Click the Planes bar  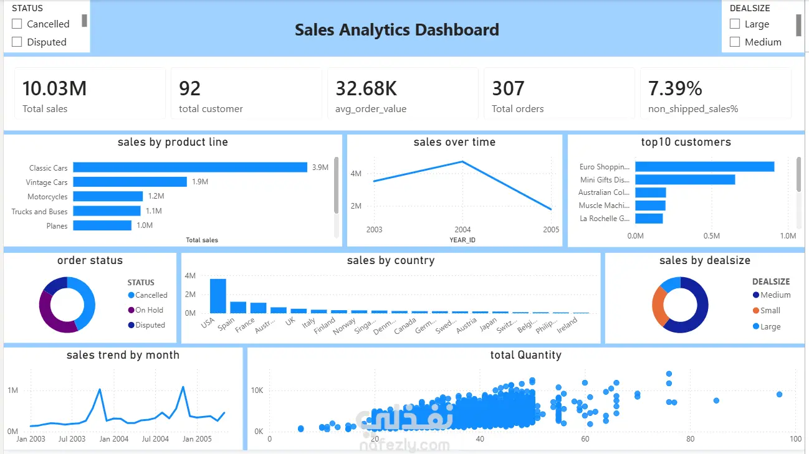(x=102, y=225)
